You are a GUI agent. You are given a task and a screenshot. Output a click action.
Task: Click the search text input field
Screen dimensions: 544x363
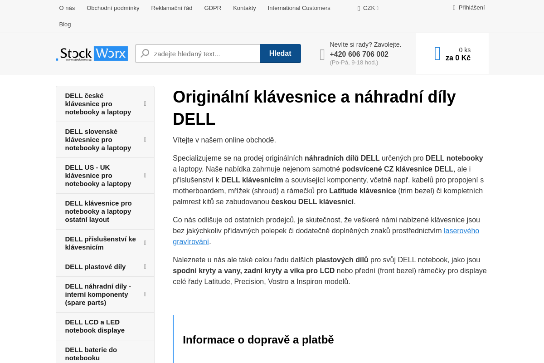204,54
